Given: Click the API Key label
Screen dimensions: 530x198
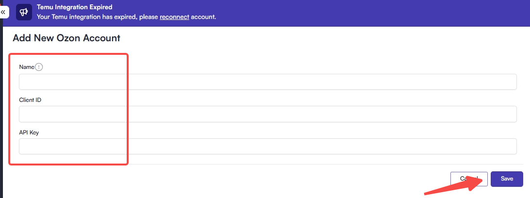Looking at the screenshot, I should [29, 132].
